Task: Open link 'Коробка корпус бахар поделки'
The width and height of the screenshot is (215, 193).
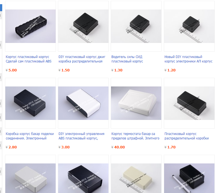Action: [30, 136]
